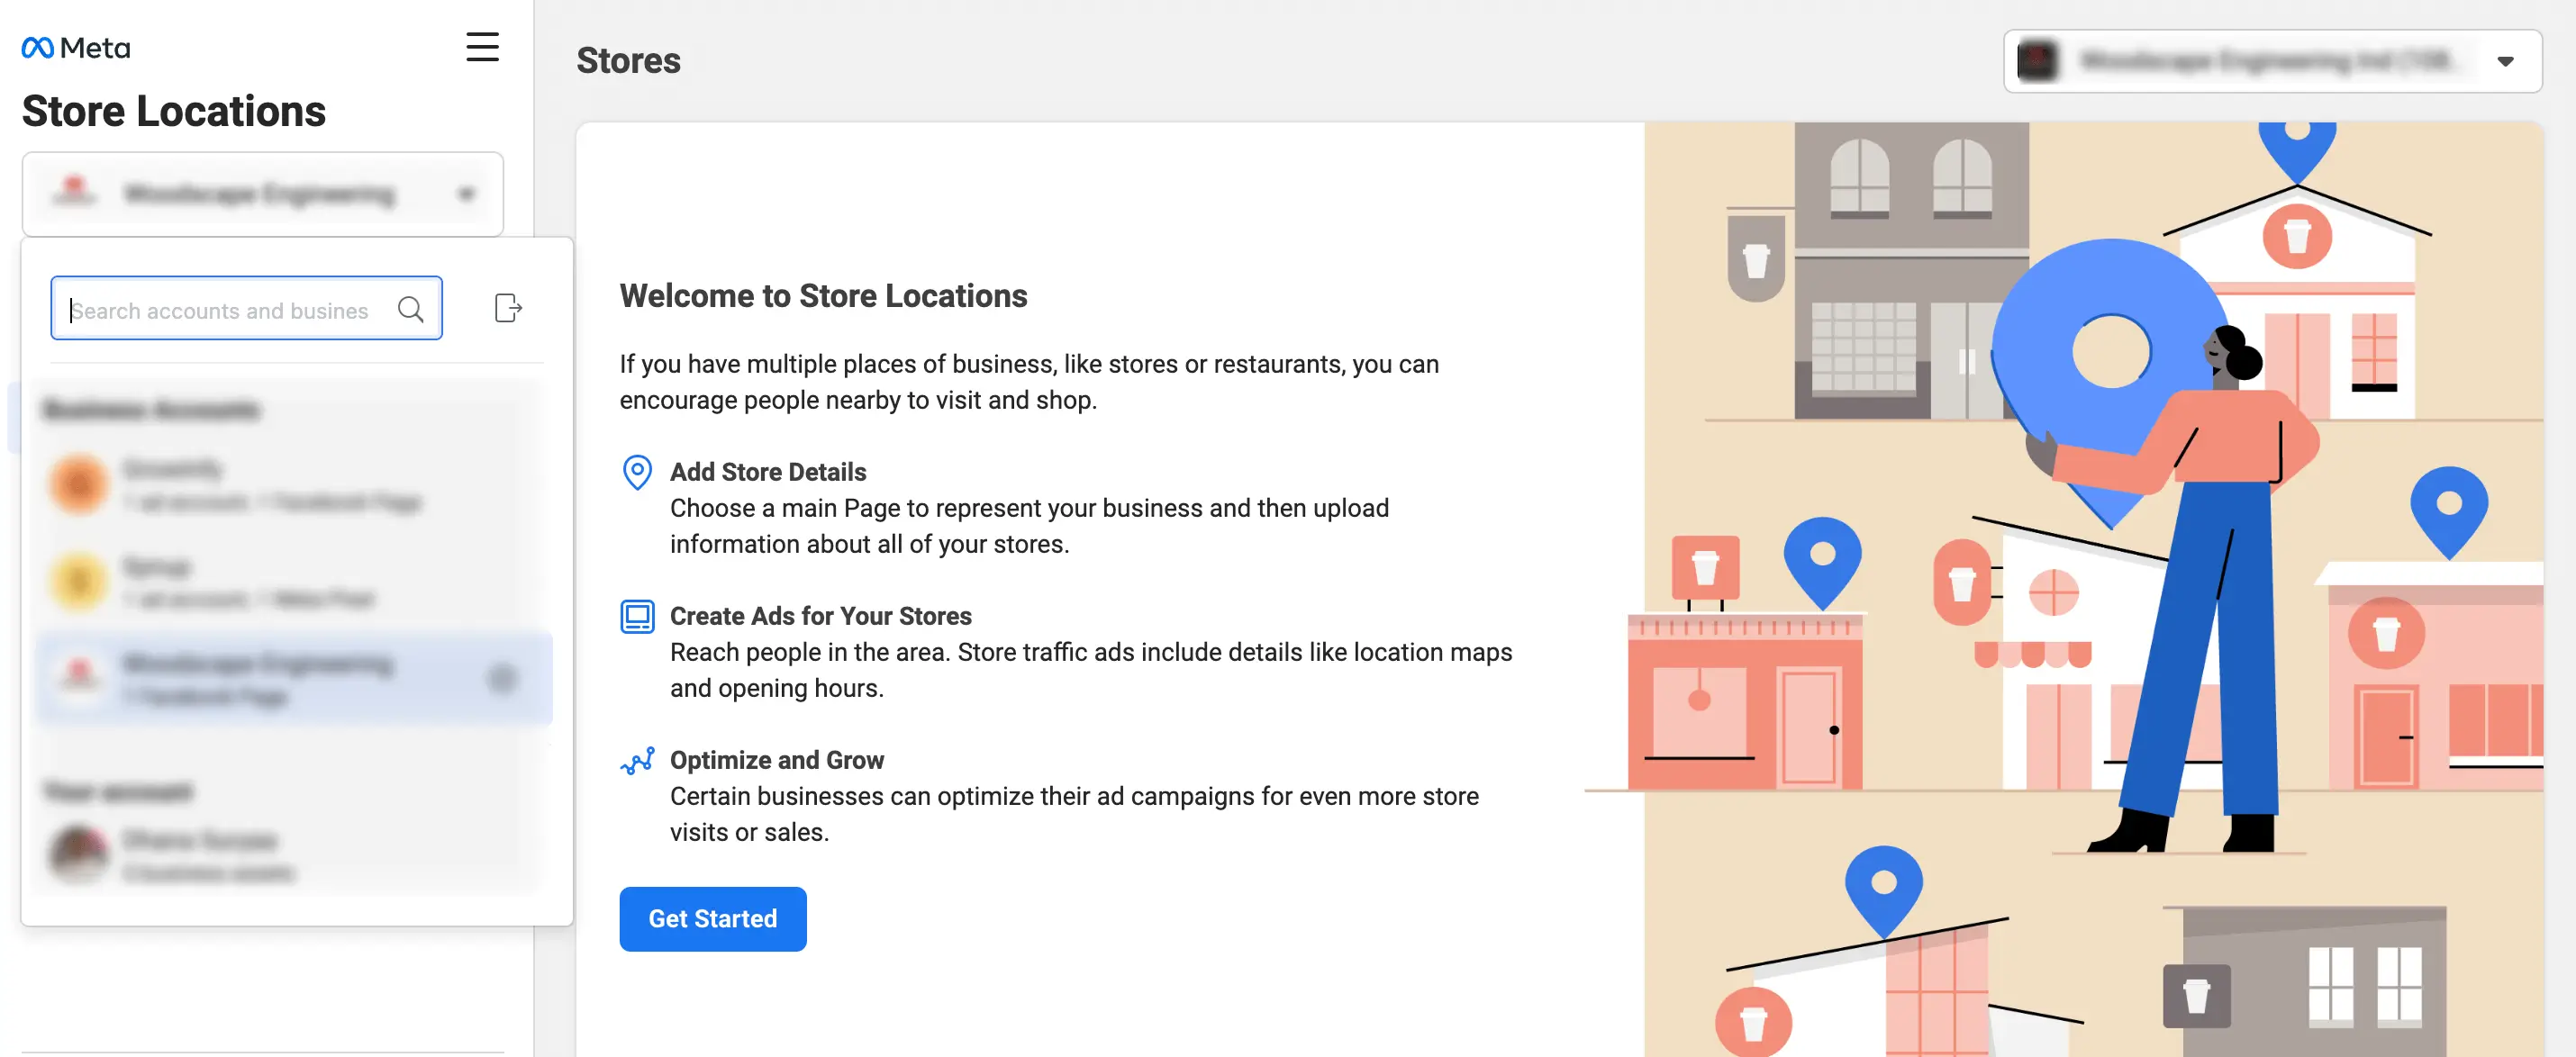Click the round icon on highlighted business account
The width and height of the screenshot is (2576, 1057).
pyautogui.click(x=502, y=679)
